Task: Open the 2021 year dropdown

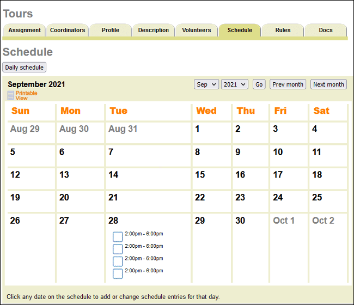Action: tap(235, 84)
